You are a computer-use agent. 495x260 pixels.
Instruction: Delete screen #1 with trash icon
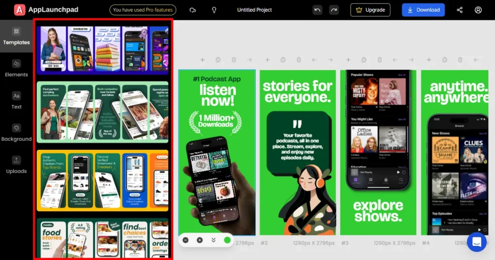coord(233,59)
